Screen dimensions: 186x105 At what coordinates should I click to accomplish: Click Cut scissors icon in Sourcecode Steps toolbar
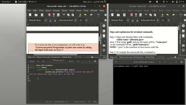pos(64,15)
